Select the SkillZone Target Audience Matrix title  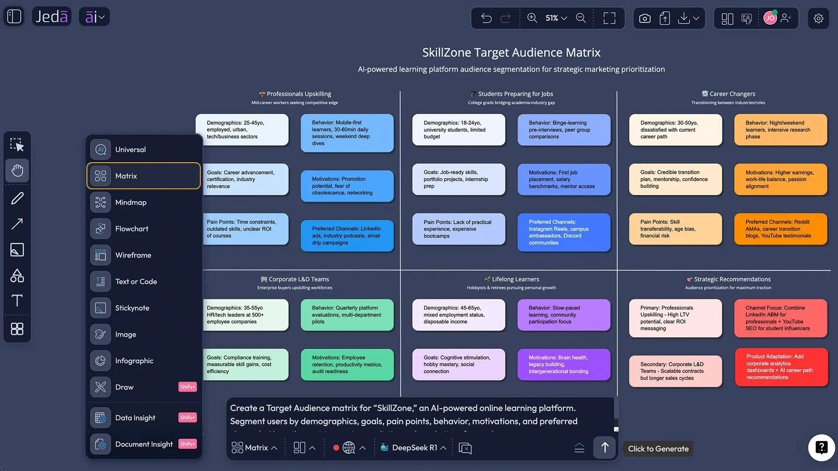tap(511, 53)
